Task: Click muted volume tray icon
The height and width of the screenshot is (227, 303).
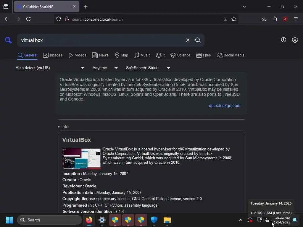Action: click(x=267, y=220)
